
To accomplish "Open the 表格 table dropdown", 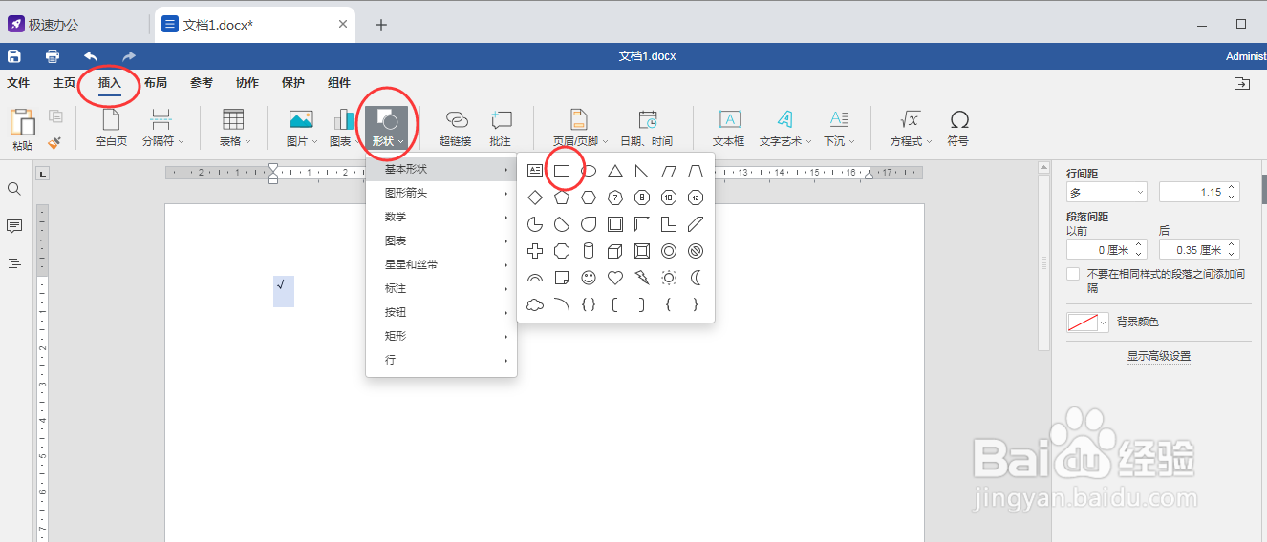I will coord(233,128).
